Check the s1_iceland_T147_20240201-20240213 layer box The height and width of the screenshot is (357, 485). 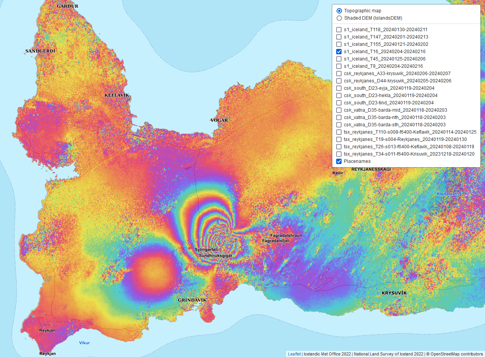point(339,37)
